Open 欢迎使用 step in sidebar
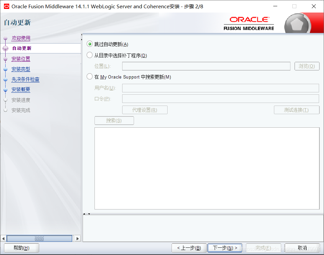 [x=21, y=38]
